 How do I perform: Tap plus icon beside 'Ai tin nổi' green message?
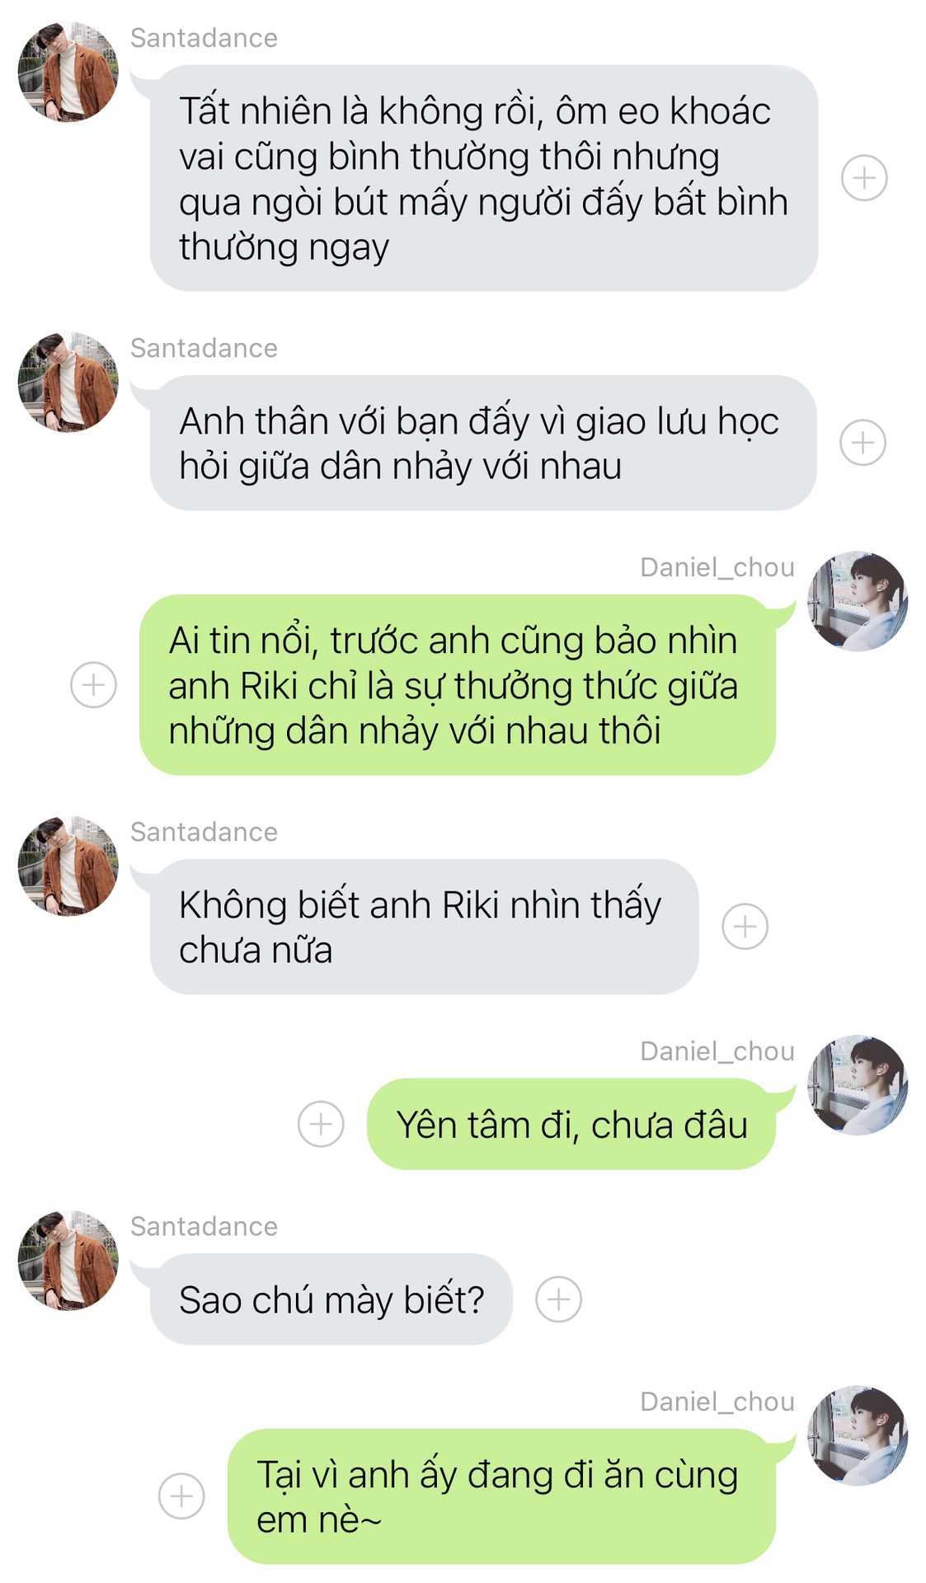(93, 685)
